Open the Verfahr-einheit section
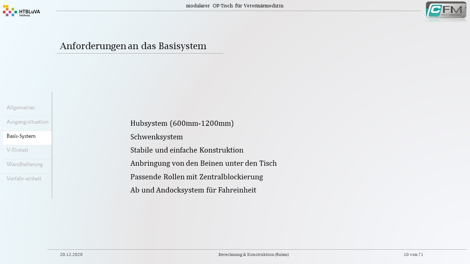Image resolution: width=470 pixels, height=264 pixels. (24, 179)
